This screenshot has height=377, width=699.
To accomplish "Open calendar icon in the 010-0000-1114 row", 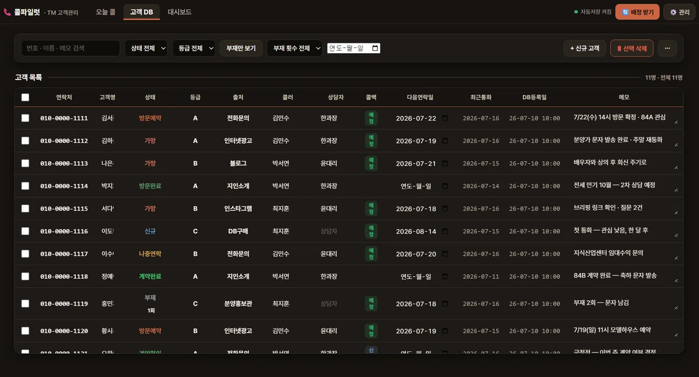I will [445, 186].
